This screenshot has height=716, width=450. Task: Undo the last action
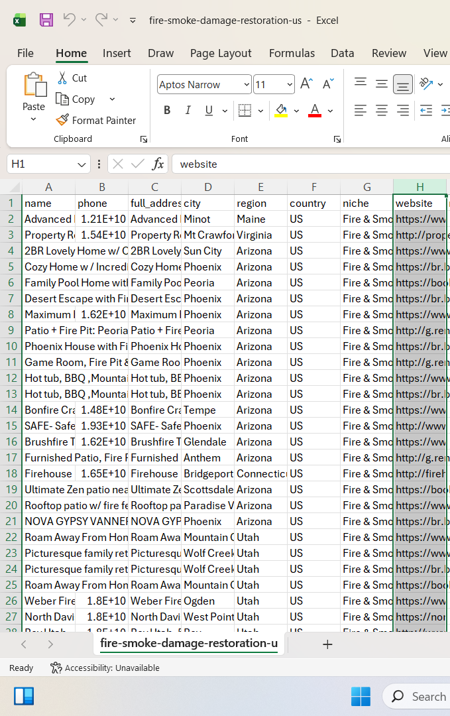coord(69,20)
